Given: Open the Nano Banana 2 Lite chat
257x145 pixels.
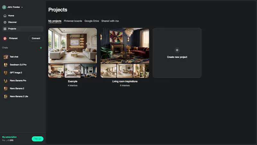Looking at the screenshot, I should pyautogui.click(x=22, y=96).
